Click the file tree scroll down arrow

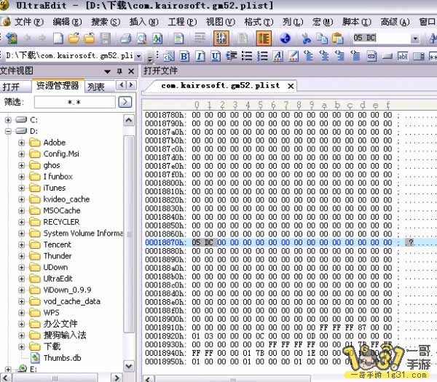pyautogui.click(x=129, y=365)
